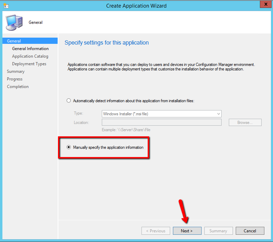Select automatically detect information radio option
The image size is (273, 242).
coord(68,100)
